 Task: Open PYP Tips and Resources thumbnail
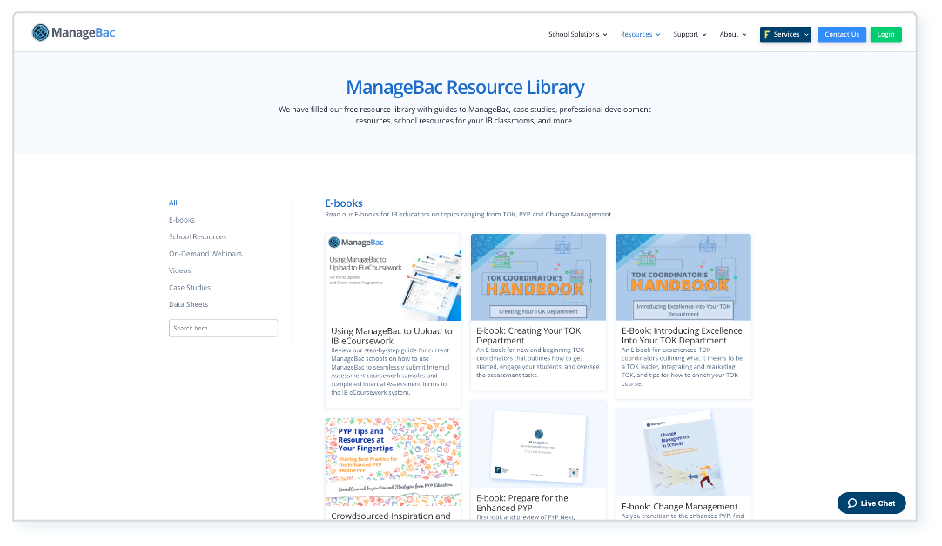(393, 462)
